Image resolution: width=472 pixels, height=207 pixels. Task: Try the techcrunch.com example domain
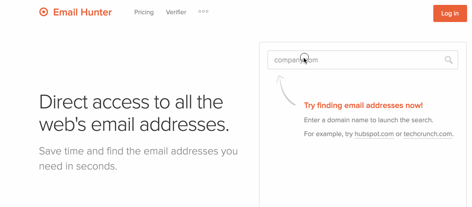point(428,134)
